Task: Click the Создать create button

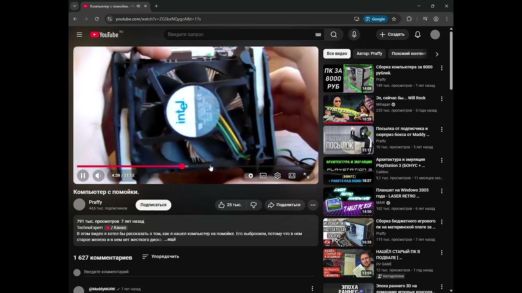Action: (392, 35)
